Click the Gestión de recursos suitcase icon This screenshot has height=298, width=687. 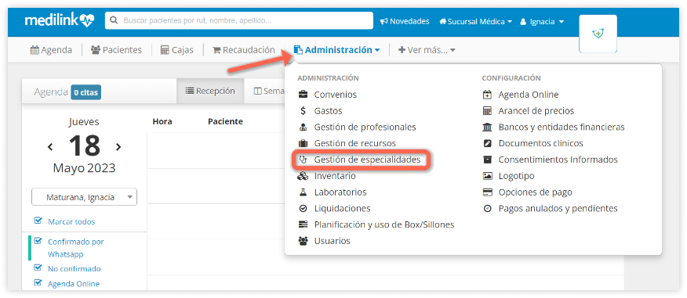click(303, 143)
